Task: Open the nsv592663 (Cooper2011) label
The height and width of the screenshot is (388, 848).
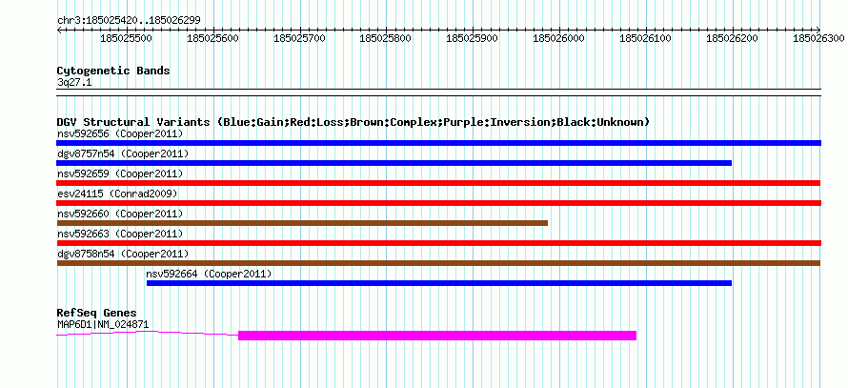Action: click(120, 234)
